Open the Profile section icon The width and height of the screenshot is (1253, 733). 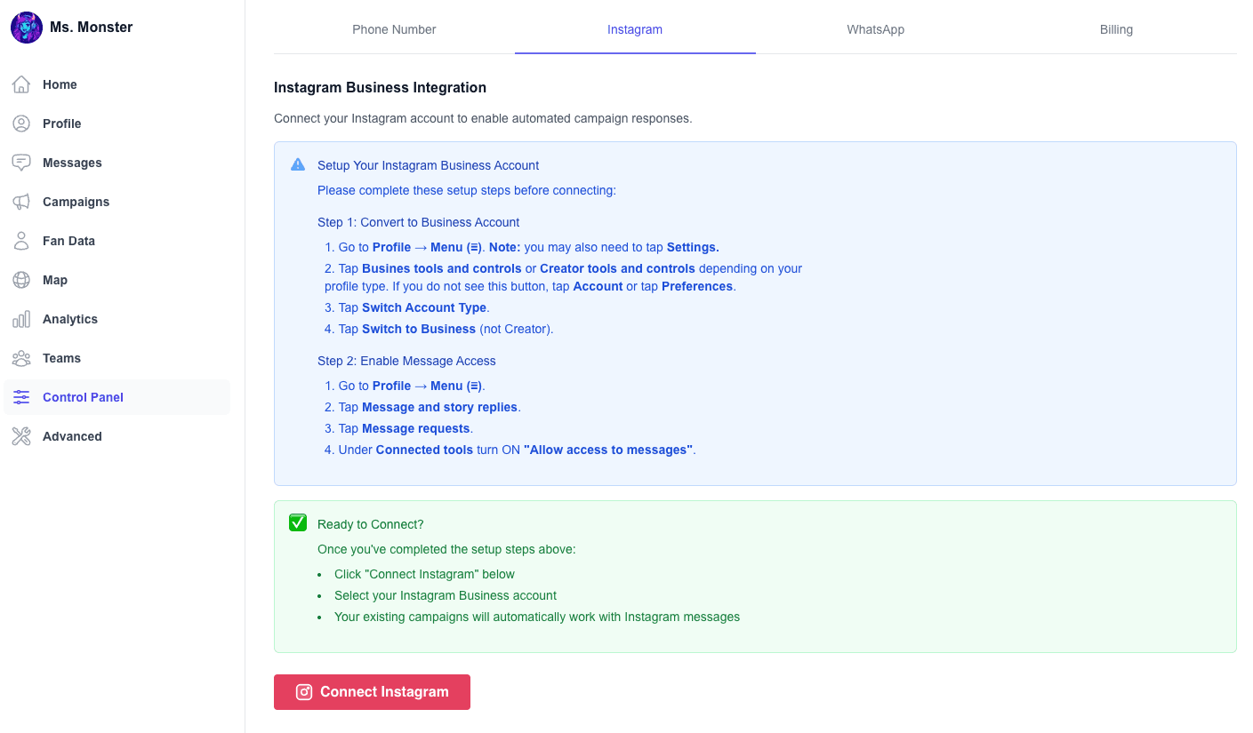click(21, 123)
